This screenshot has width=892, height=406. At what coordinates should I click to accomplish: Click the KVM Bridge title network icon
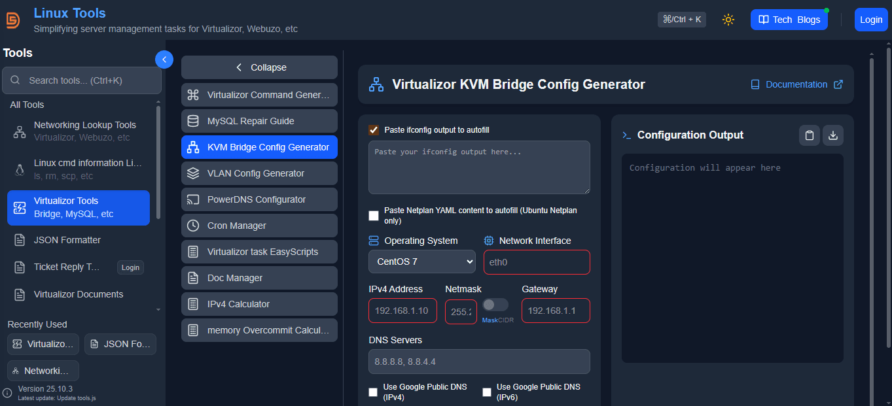(376, 84)
